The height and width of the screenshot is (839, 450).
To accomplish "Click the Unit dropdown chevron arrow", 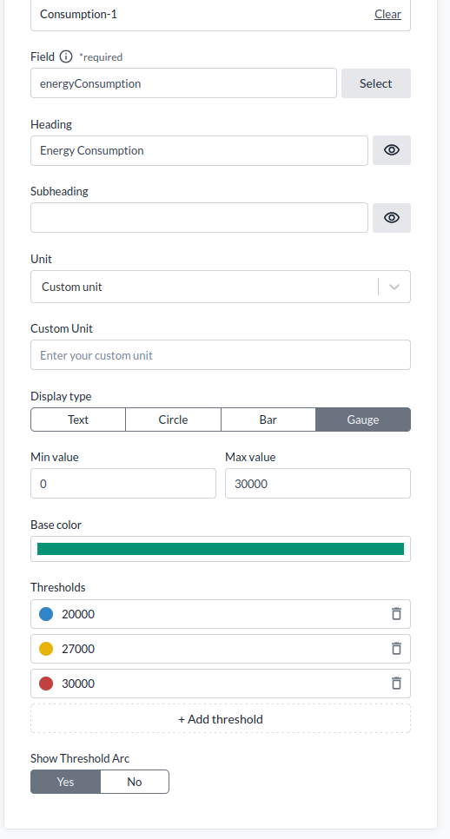I will (394, 287).
